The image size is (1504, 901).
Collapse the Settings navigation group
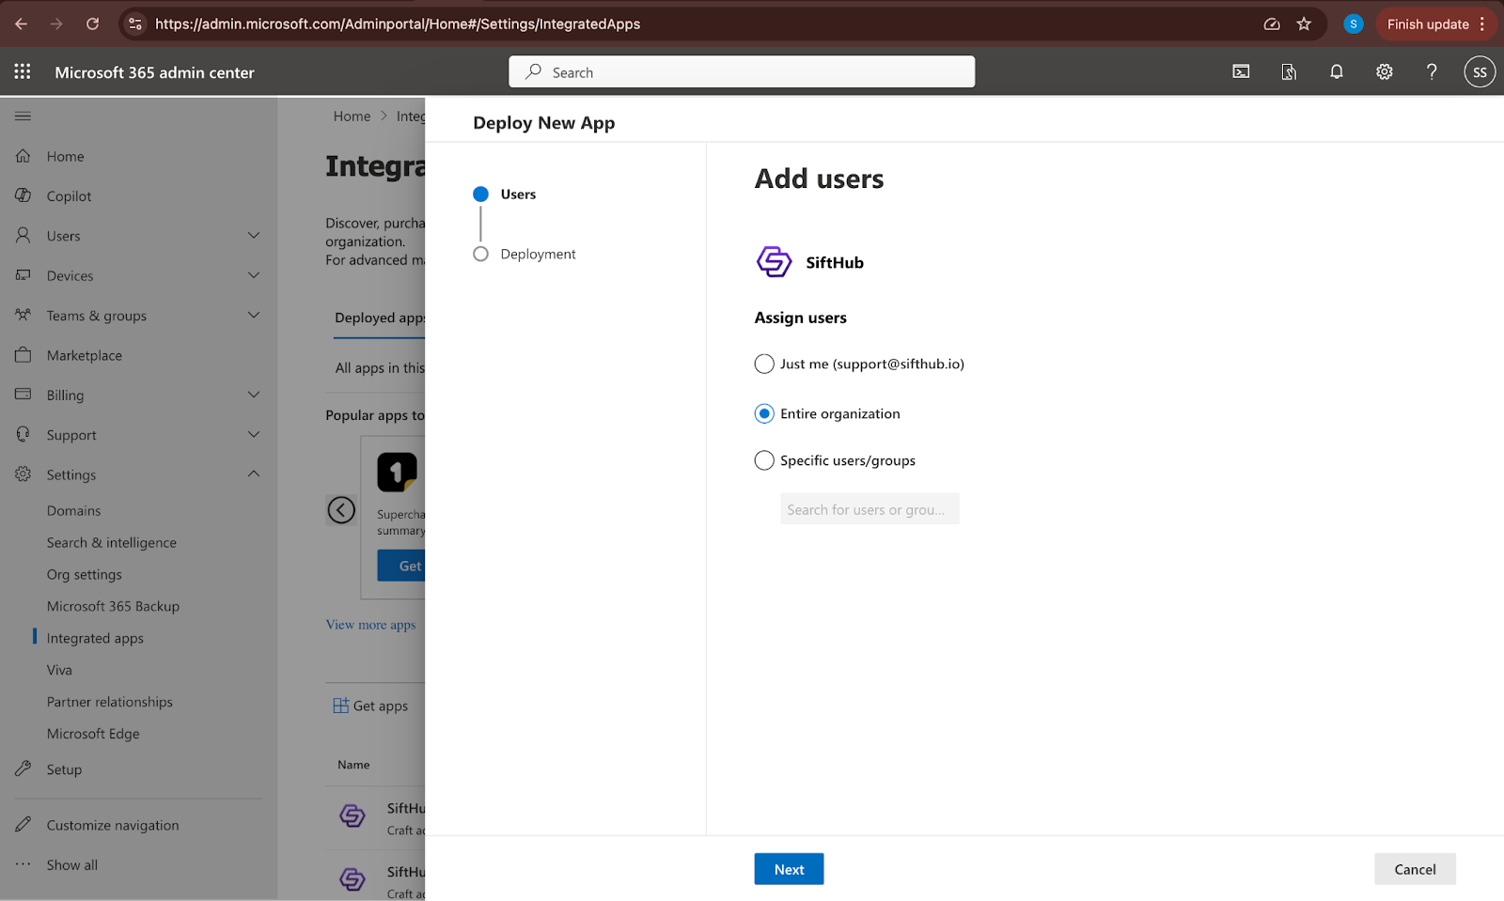253,474
